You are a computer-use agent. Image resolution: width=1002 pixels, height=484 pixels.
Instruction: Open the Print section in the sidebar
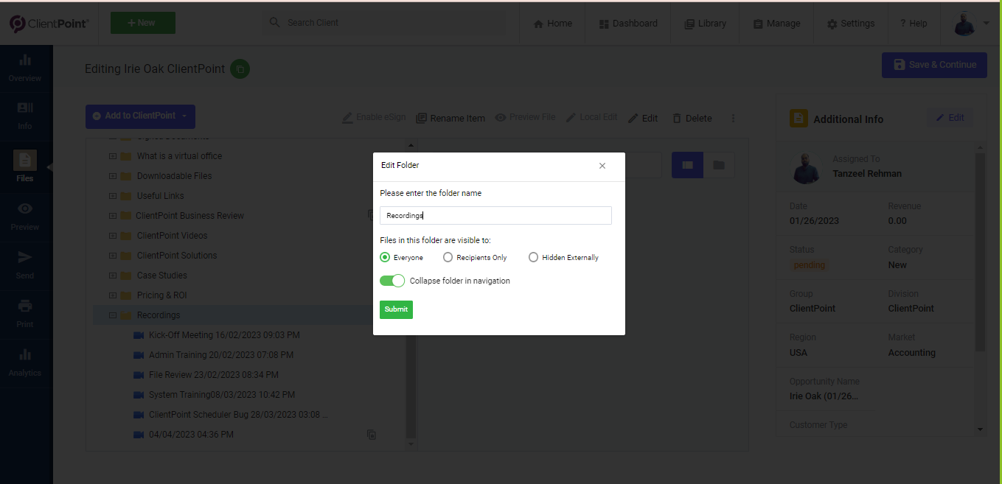(25, 313)
